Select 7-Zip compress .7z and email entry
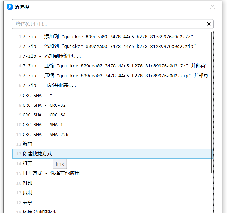Screen dimensions: 227x213 coord(112,66)
